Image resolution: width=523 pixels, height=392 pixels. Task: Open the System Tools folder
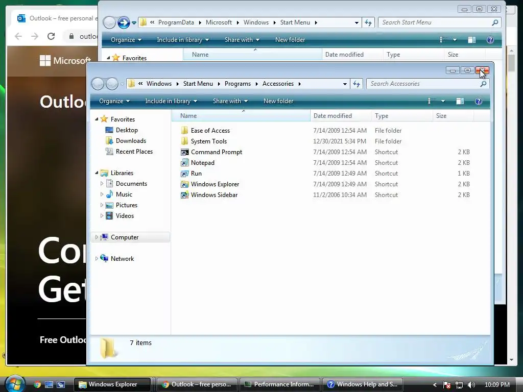(x=208, y=141)
